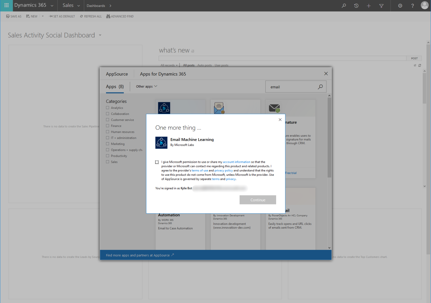Check the Collaboration category
Viewport: 431px width, 303px height.
tap(107, 114)
